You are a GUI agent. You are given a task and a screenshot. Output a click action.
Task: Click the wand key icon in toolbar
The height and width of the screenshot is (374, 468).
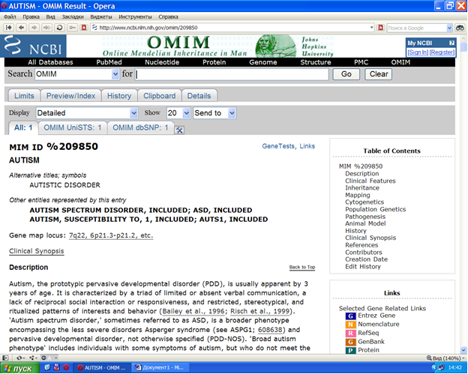[x=72, y=28]
